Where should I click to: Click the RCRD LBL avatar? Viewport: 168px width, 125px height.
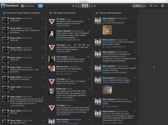pyautogui.click(x=52, y=91)
